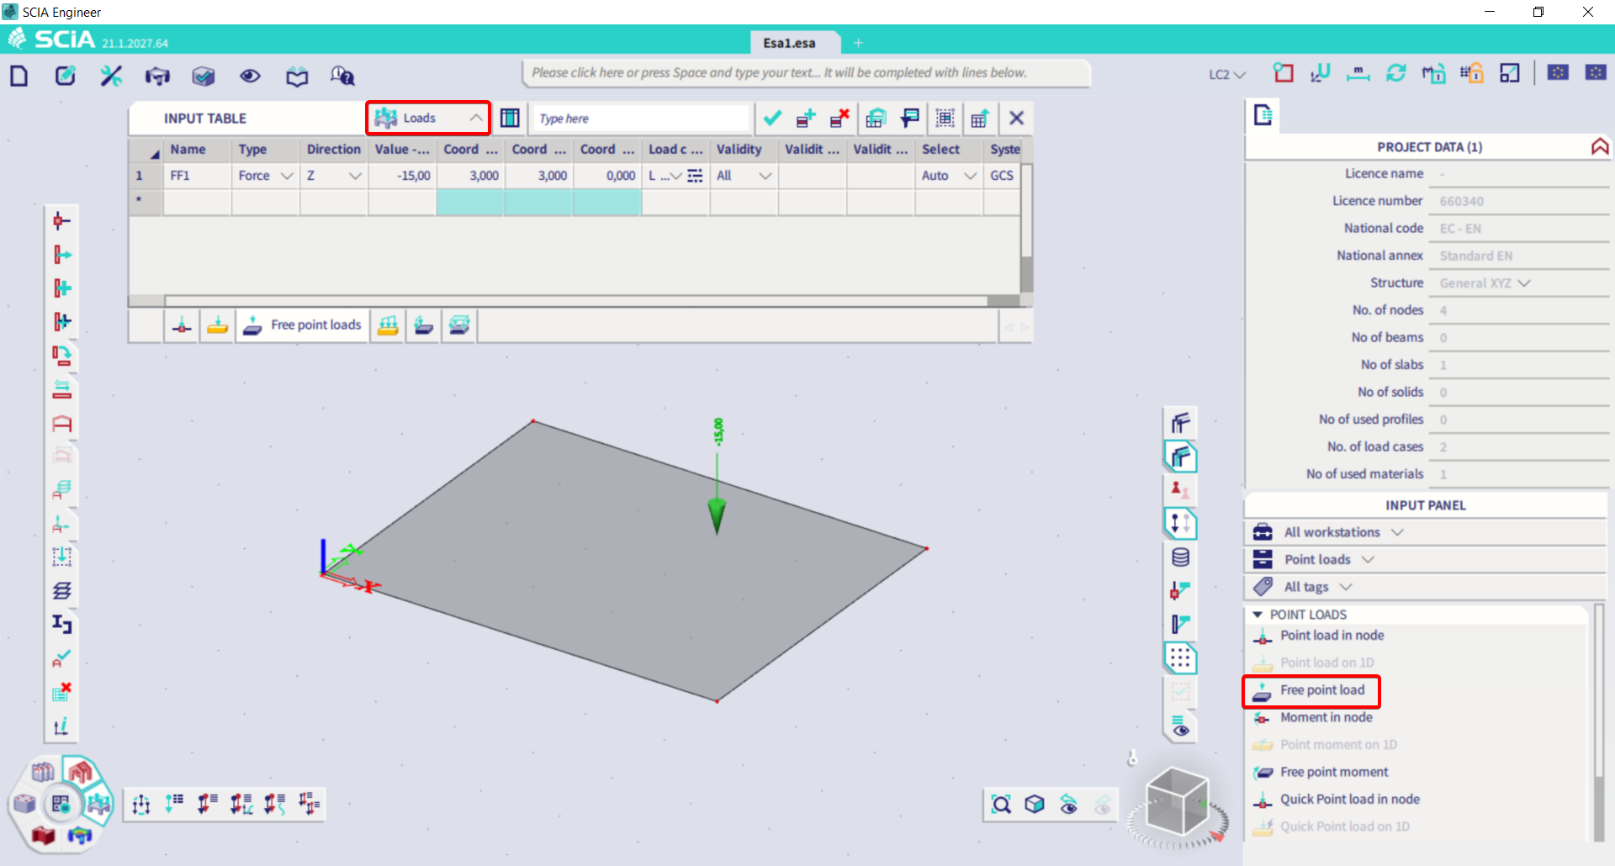The height and width of the screenshot is (866, 1615).
Task: Click the delete list icon with red X in left toolbar
Action: (x=61, y=692)
